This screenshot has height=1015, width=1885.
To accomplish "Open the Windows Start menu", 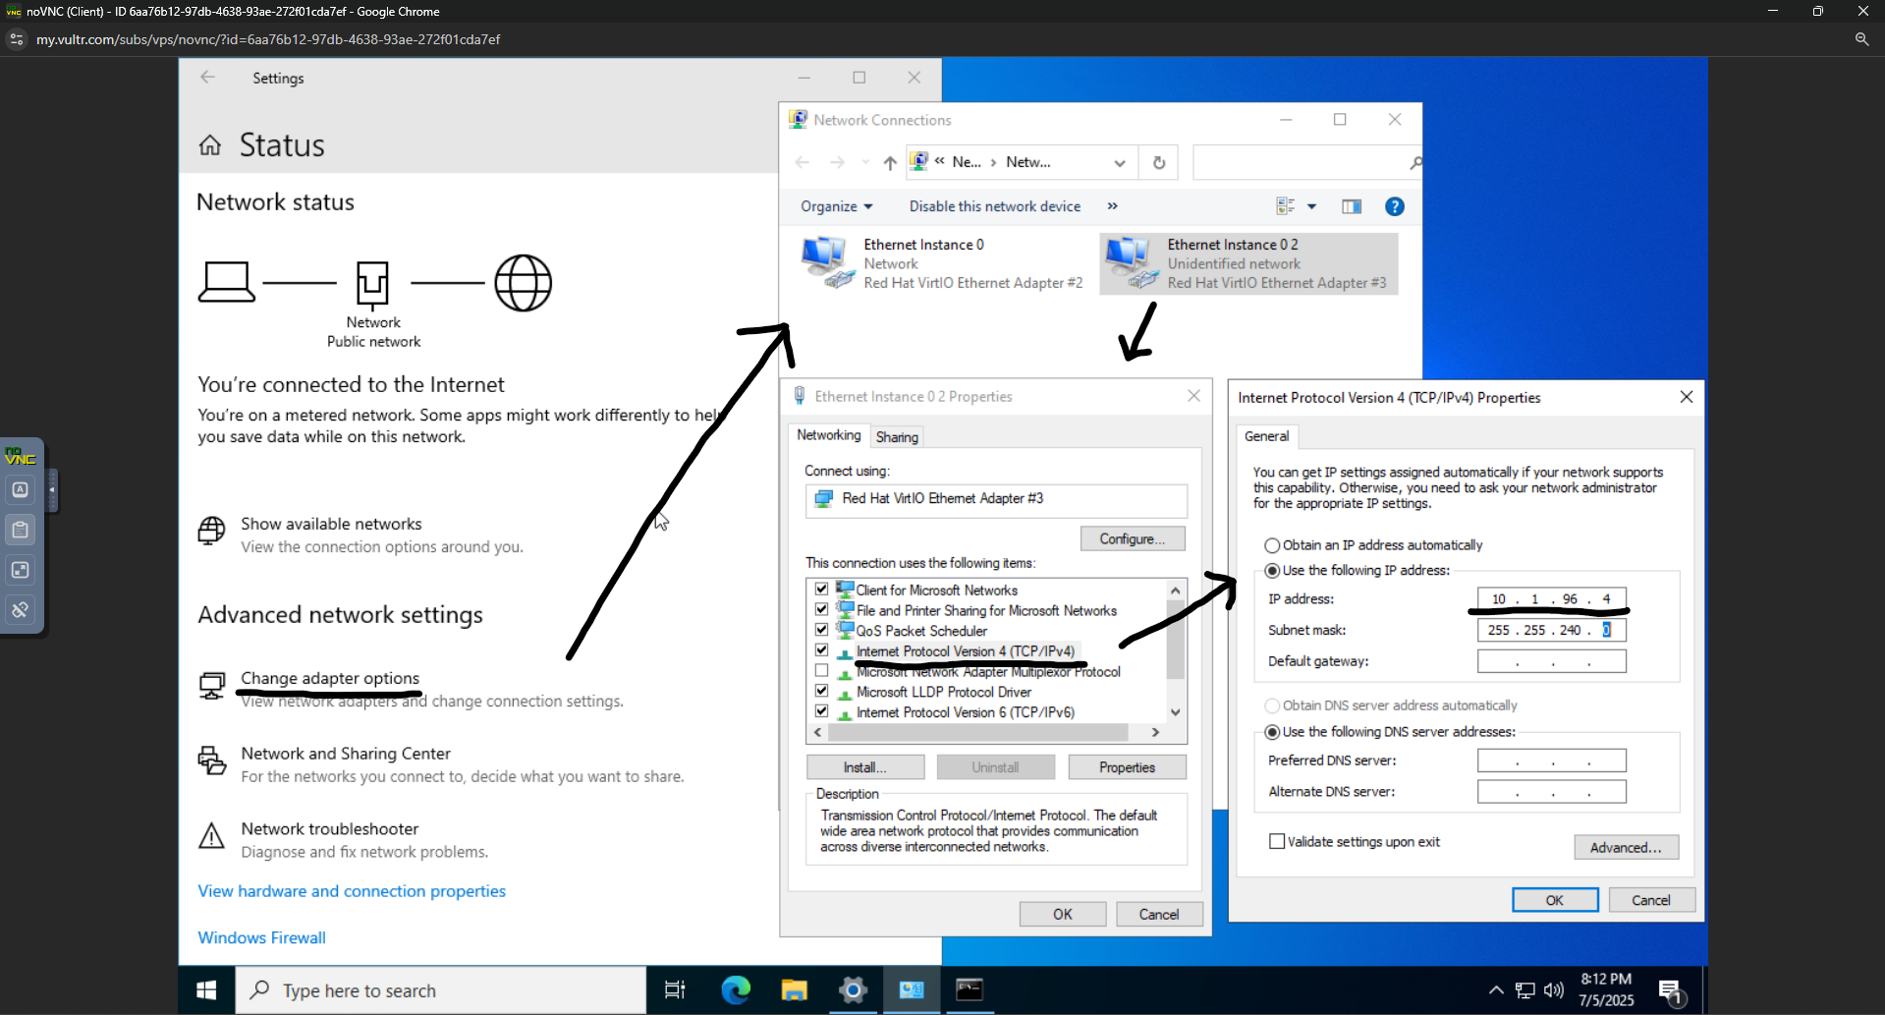I will pos(206,990).
